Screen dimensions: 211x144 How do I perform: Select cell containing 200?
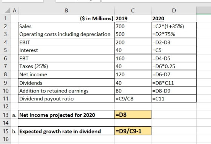(133, 42)
